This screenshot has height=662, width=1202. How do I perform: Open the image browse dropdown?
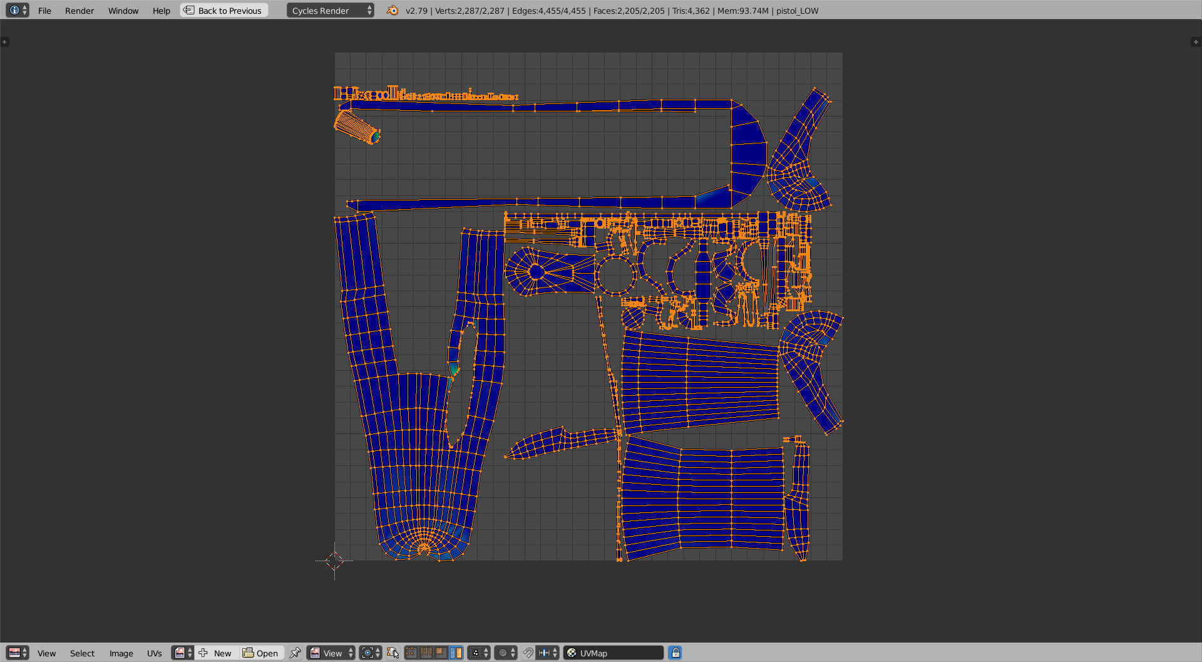point(183,653)
